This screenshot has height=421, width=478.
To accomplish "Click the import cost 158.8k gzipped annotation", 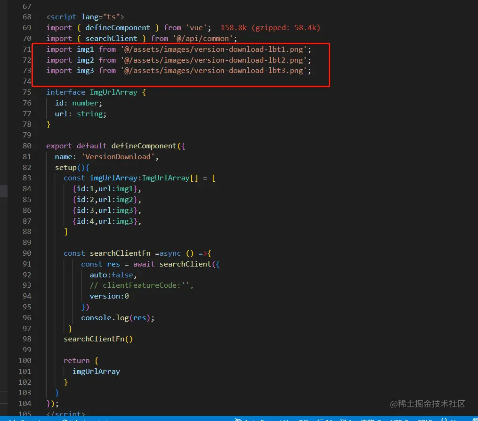I will coord(270,28).
